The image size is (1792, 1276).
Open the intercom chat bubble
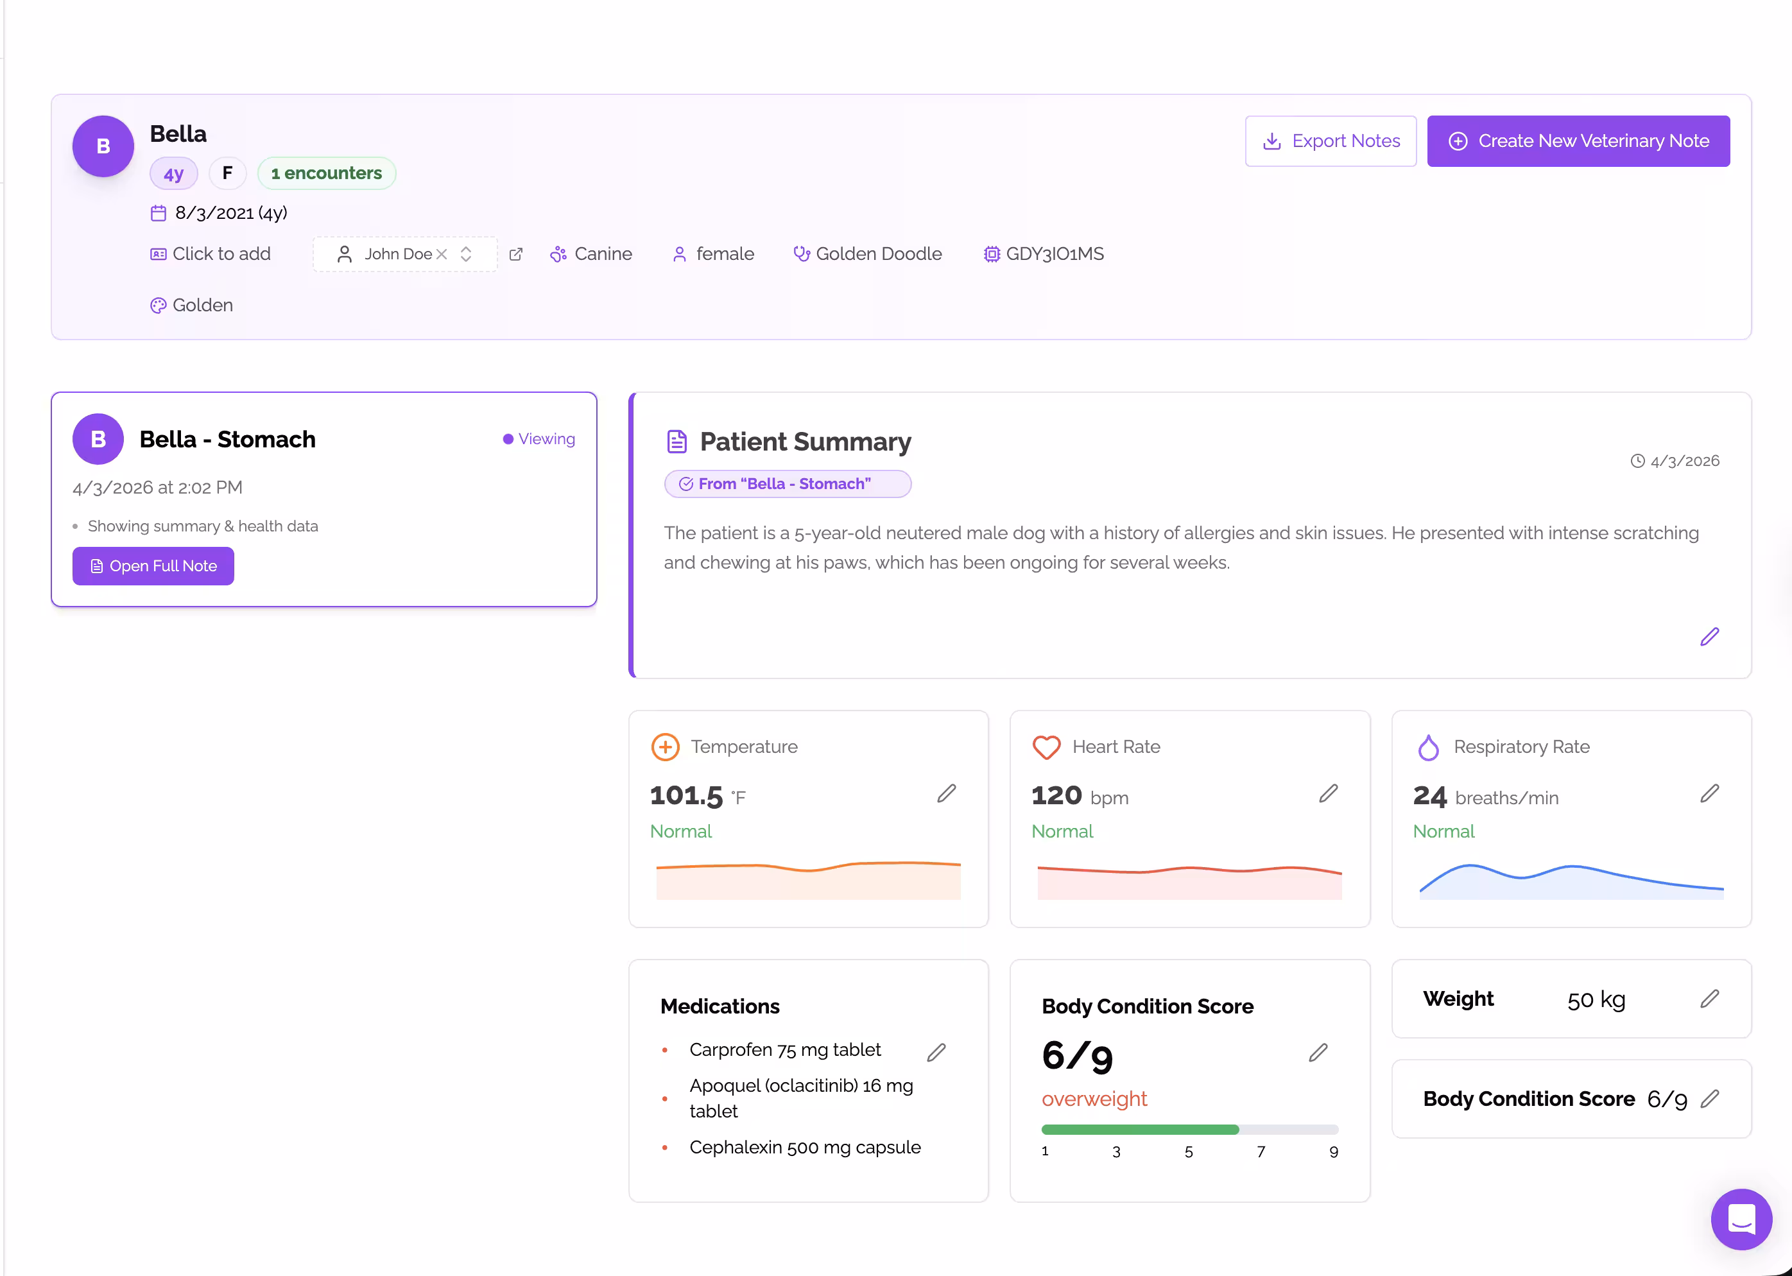[1741, 1220]
